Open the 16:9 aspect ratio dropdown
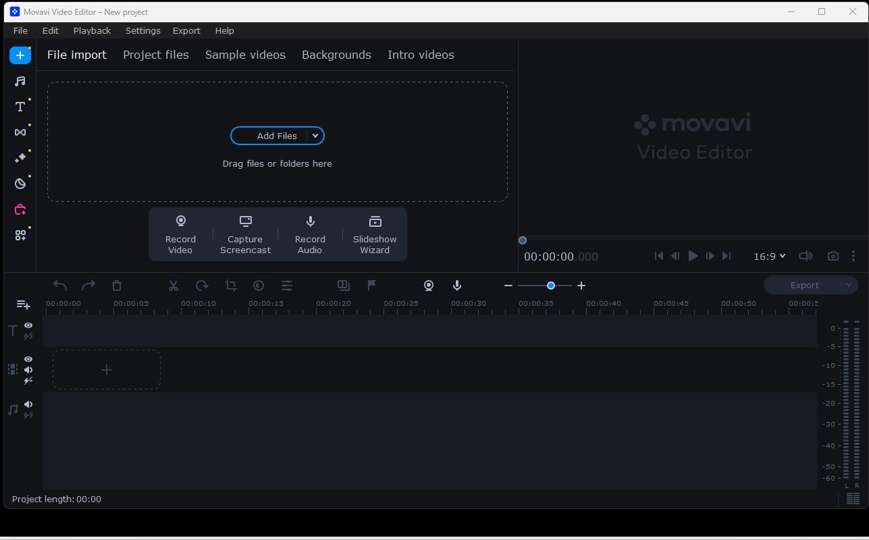The height and width of the screenshot is (540, 869). click(769, 256)
